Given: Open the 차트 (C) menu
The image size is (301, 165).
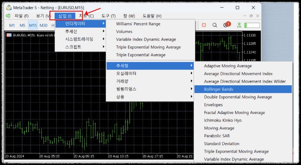Looking at the screenshot, I should coord(86,16).
